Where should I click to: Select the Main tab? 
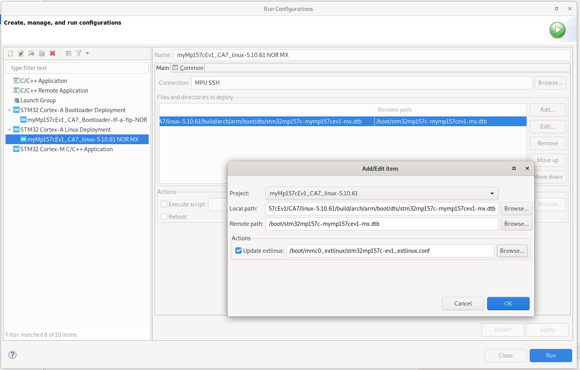coord(162,68)
